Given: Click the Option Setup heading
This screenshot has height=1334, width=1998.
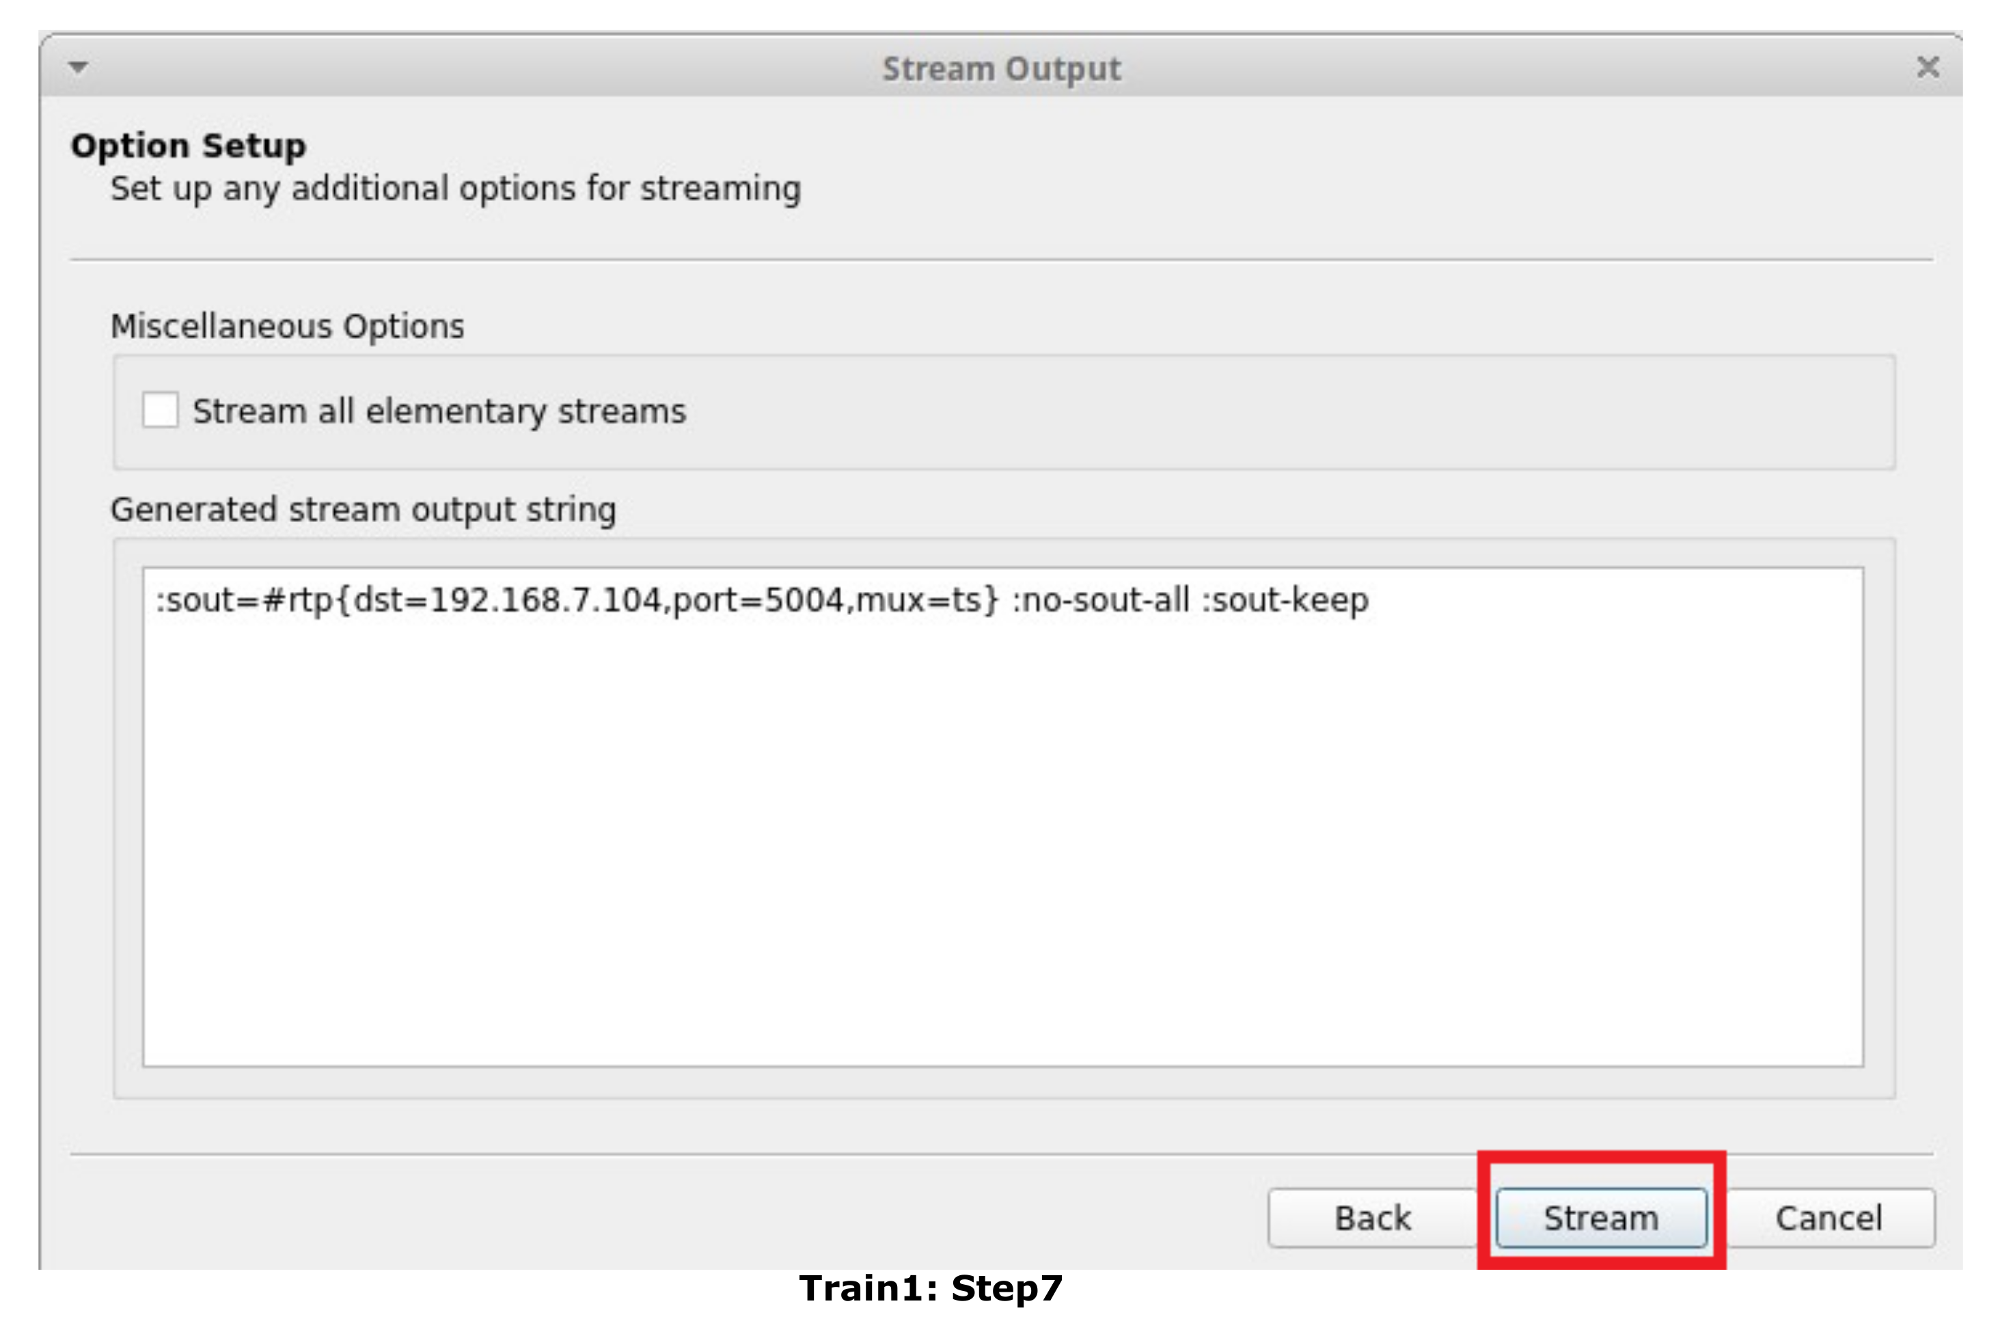Looking at the screenshot, I should pyautogui.click(x=188, y=146).
